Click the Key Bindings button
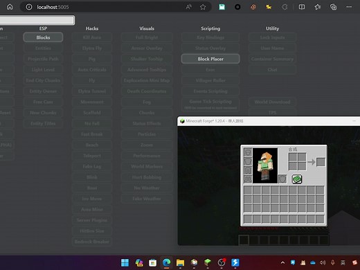Screen dimensions: 360x270 210,37
